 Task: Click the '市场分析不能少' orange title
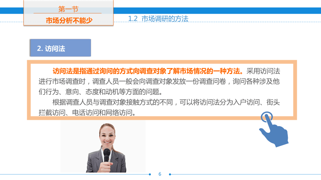click(69, 20)
